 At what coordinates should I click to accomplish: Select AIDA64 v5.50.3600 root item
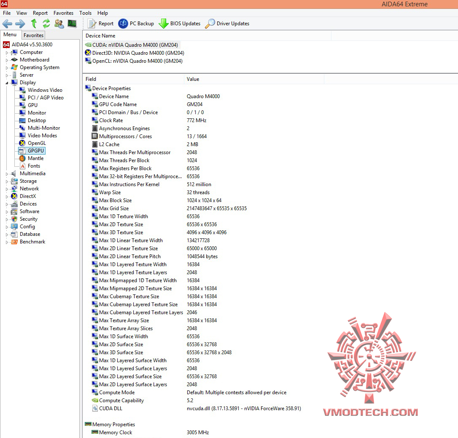(28, 45)
